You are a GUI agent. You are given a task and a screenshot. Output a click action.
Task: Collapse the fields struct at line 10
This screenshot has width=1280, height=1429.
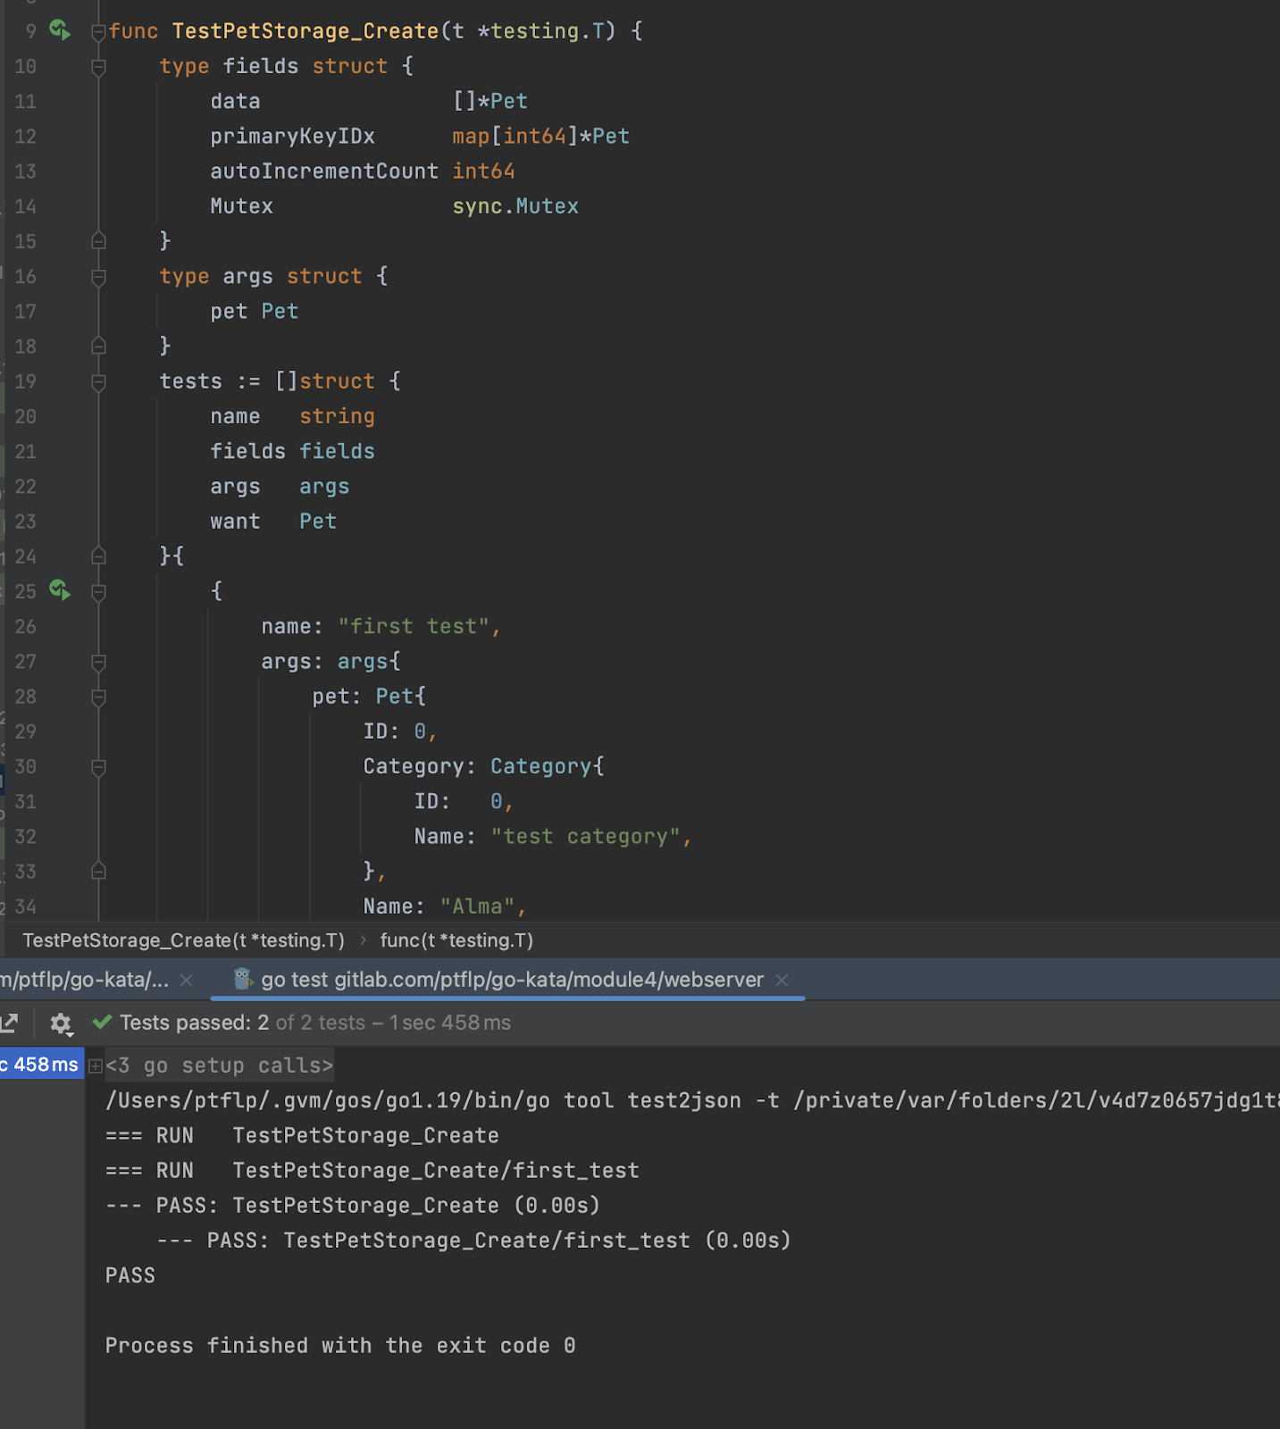99,67
